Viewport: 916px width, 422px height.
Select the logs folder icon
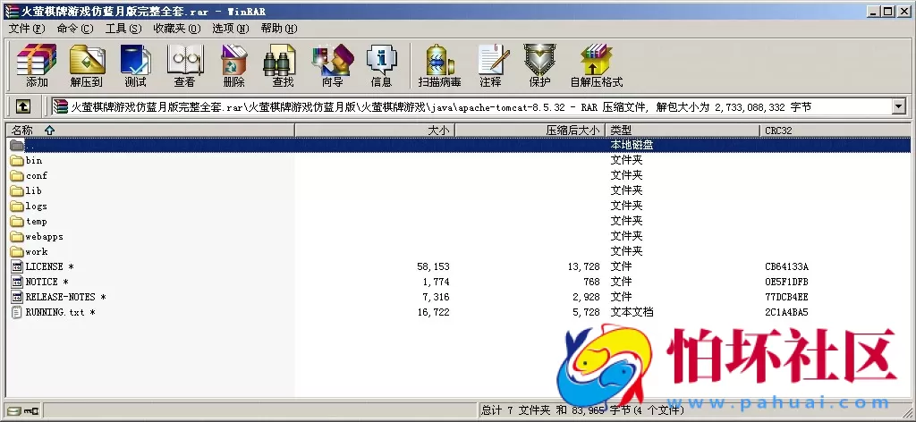(16, 206)
